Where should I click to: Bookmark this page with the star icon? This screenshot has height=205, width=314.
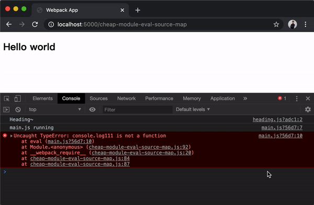[276, 25]
